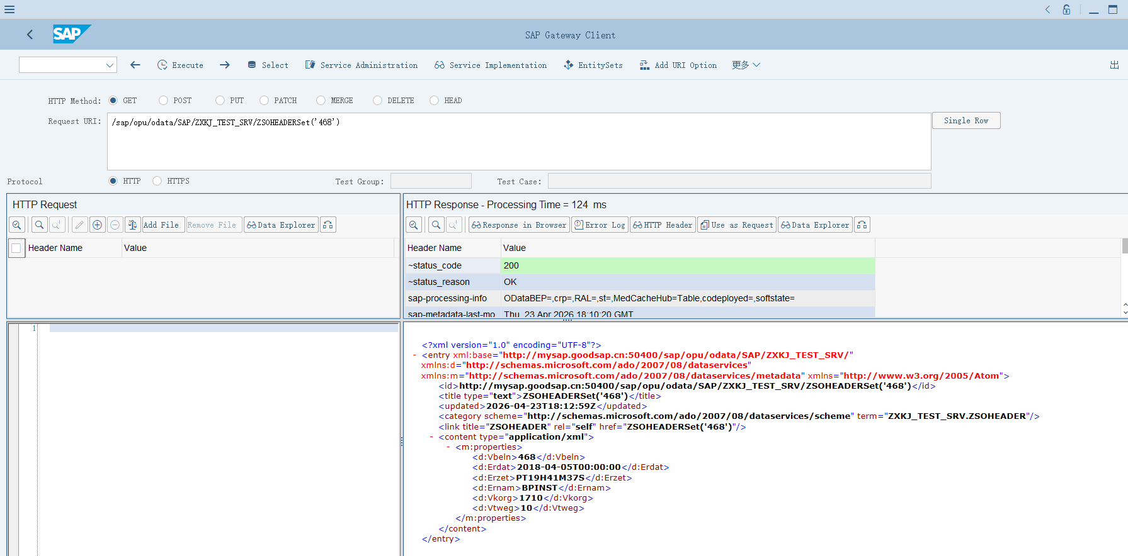Image resolution: width=1128 pixels, height=556 pixels.
Task: Remove header row with the minus icon
Action: click(x=115, y=225)
